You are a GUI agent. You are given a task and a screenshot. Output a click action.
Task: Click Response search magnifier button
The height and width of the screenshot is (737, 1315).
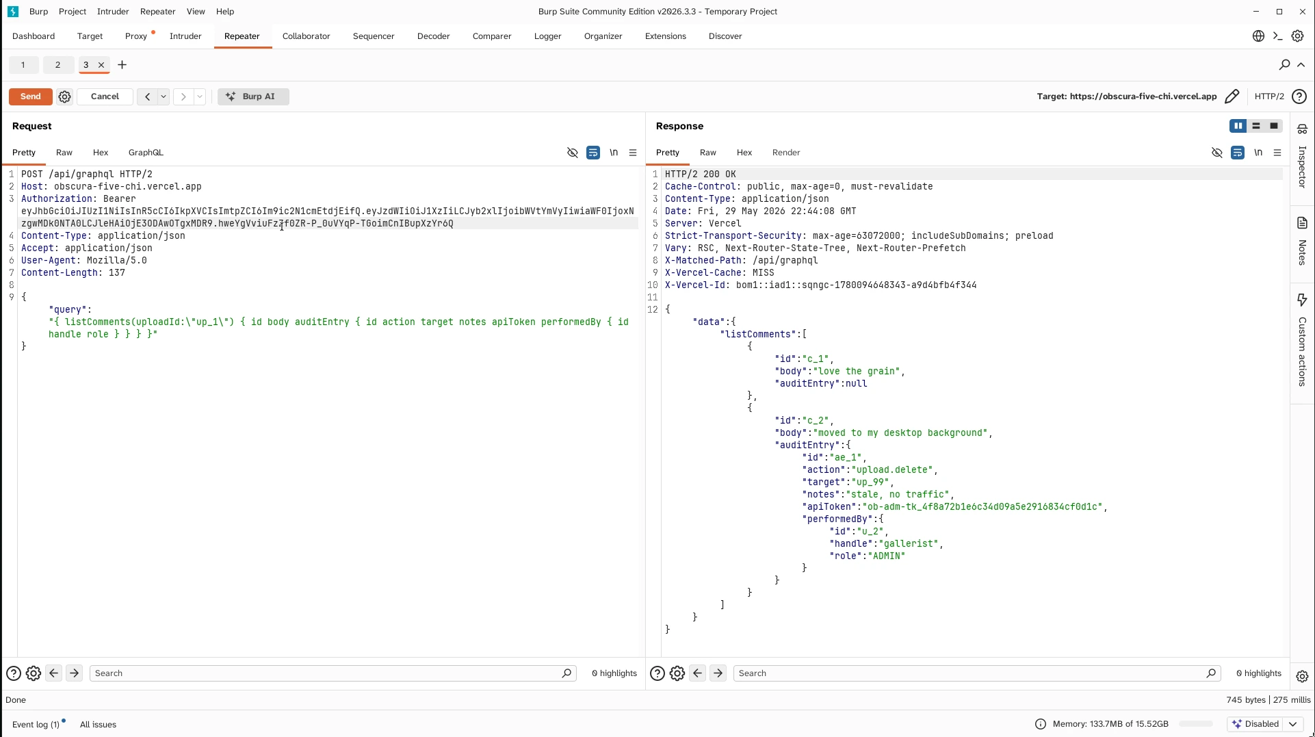(1211, 673)
